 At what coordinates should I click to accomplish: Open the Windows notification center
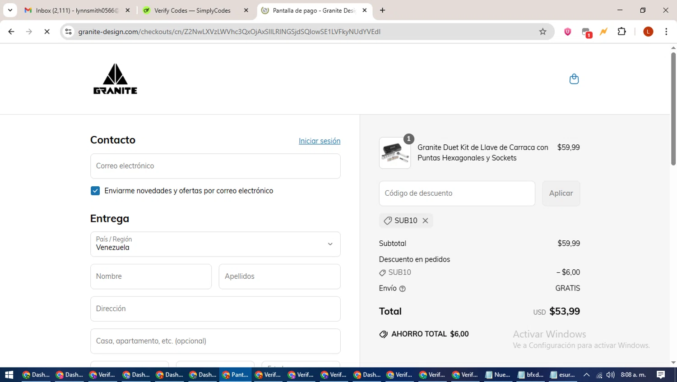(661, 375)
